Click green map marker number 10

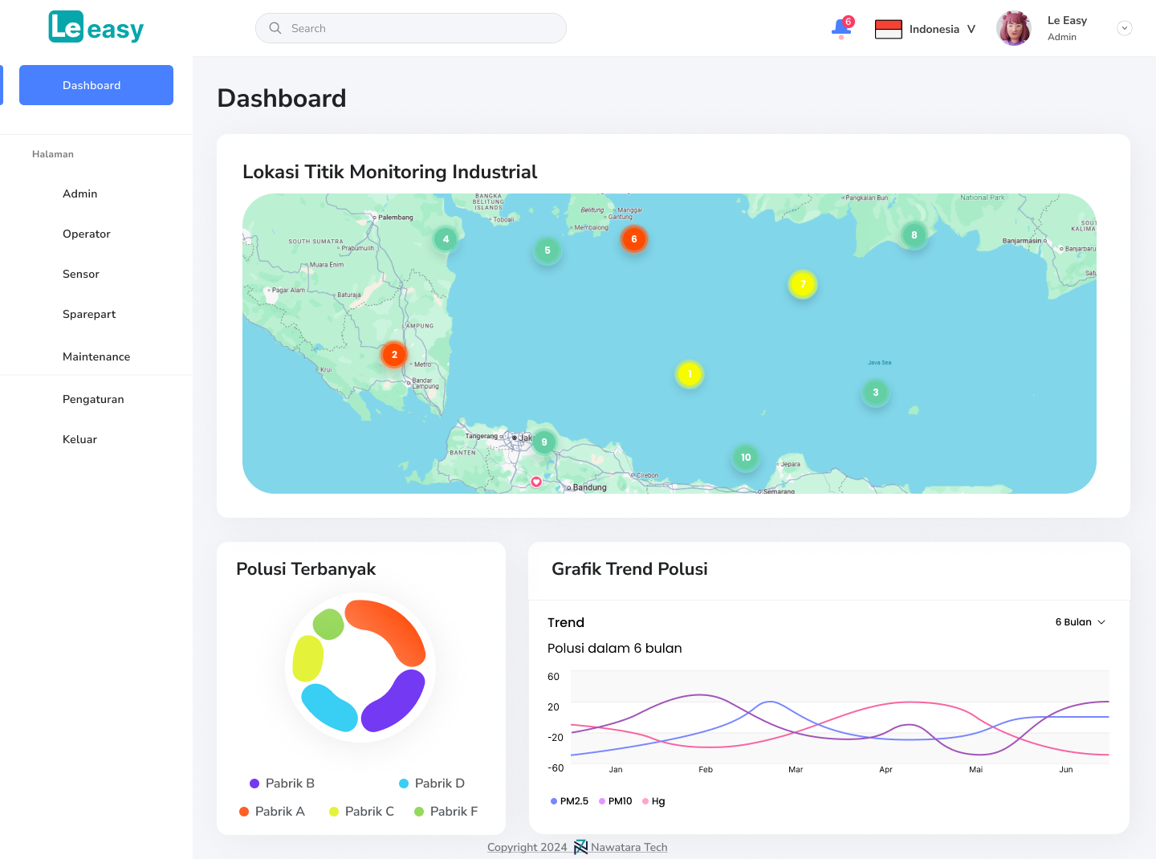746,458
